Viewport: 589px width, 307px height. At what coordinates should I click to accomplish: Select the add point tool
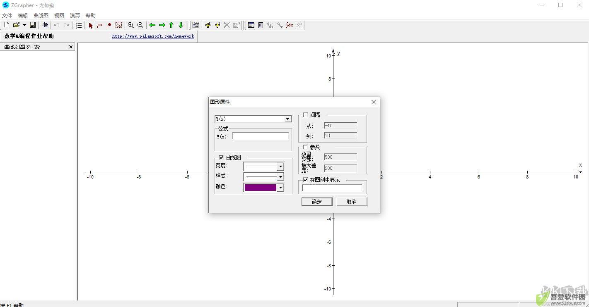pyautogui.click(x=109, y=25)
